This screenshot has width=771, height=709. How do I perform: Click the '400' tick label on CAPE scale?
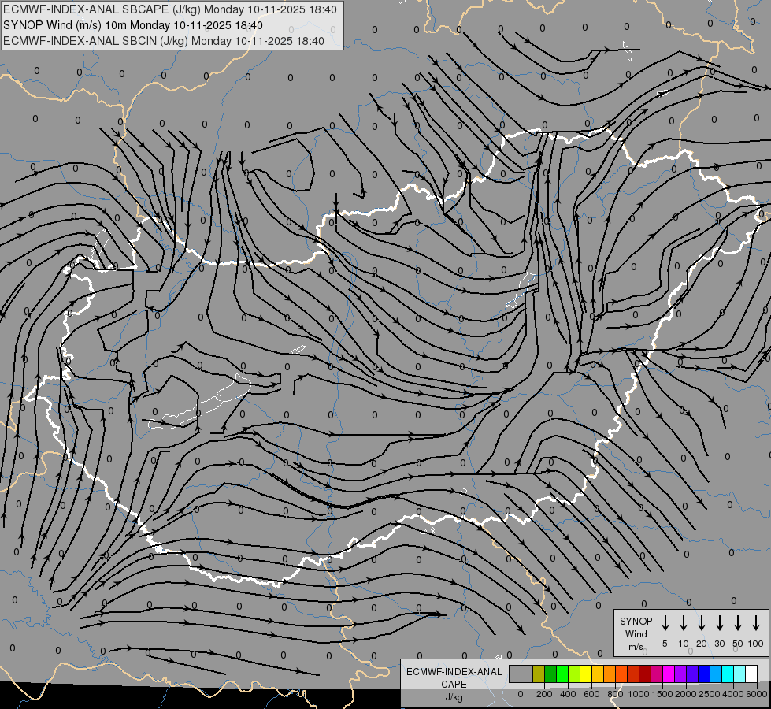pyautogui.click(x=568, y=694)
